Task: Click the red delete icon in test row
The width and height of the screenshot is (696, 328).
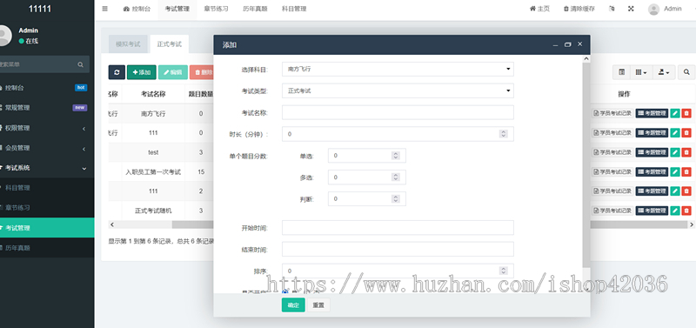Action: pyautogui.click(x=686, y=152)
